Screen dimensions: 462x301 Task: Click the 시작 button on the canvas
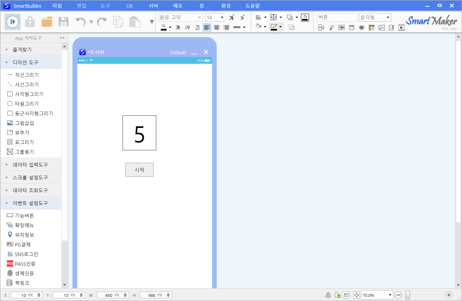(x=139, y=170)
